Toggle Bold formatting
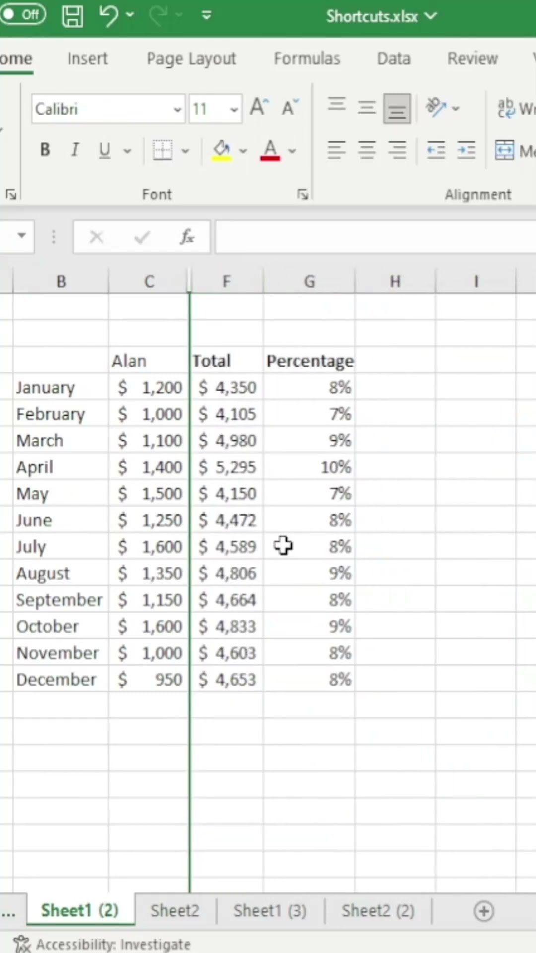Screen dimensions: 536x953 (x=45, y=150)
